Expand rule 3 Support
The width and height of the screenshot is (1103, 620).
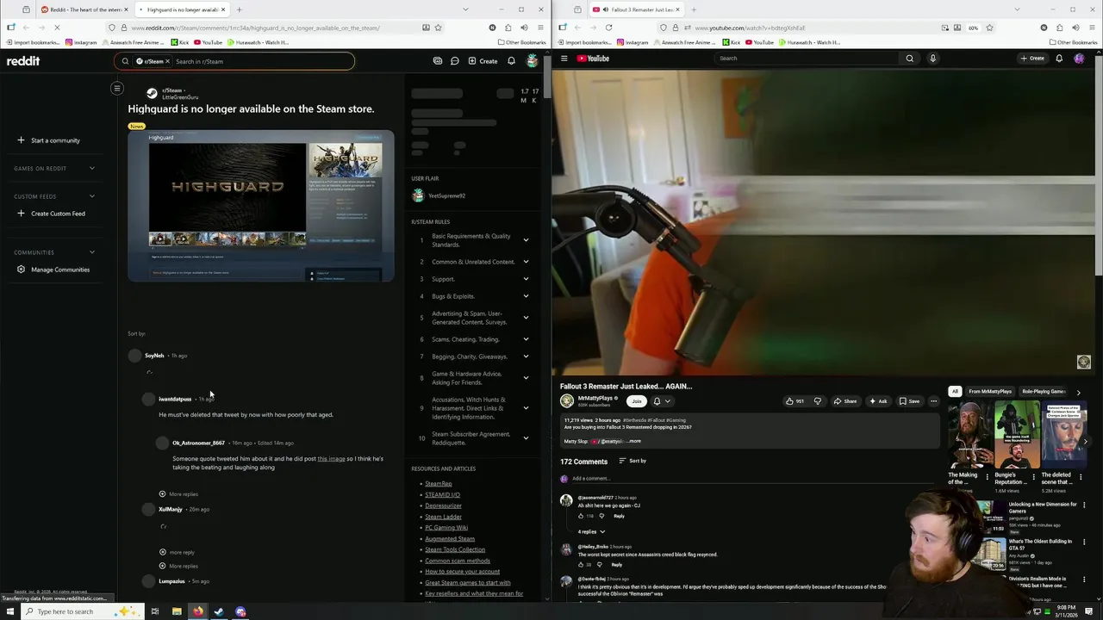click(526, 279)
